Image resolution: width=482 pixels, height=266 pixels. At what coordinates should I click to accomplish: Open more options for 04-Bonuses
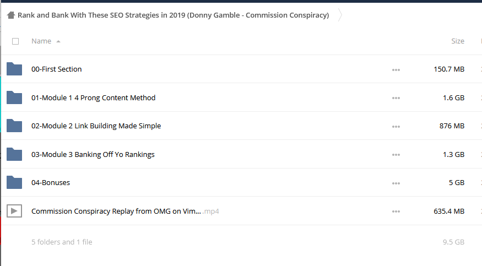396,183
